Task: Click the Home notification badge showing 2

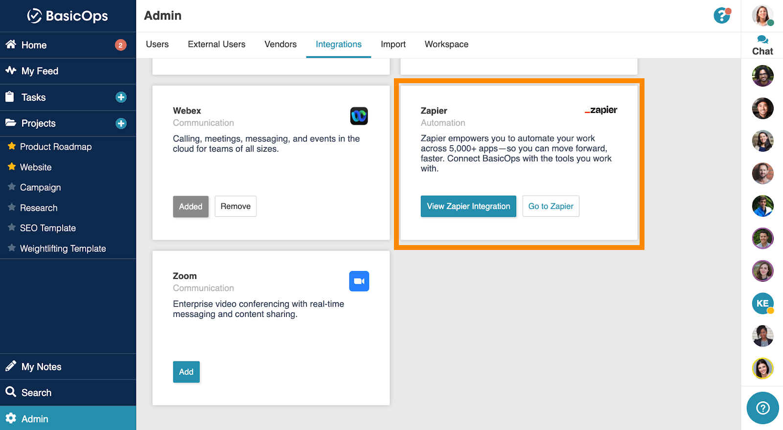Action: 121,45
